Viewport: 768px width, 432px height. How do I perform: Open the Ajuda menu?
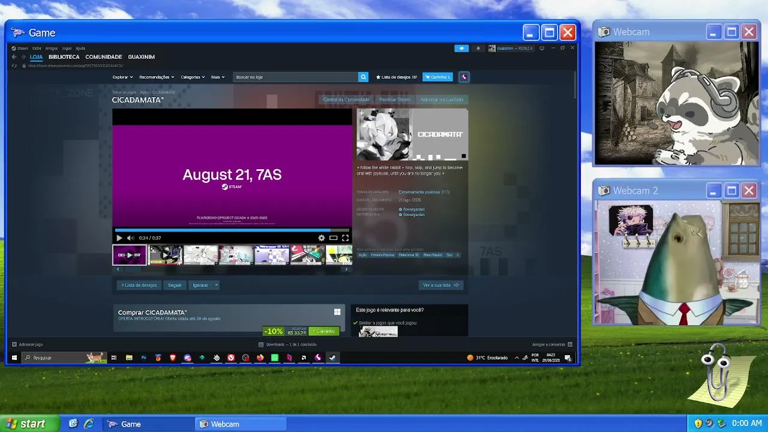(80, 48)
